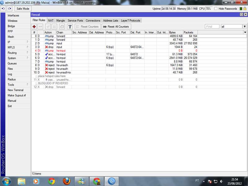This screenshot has height=186, width=248.
Task: Select rule 3 drop input row
Action: (139, 47)
